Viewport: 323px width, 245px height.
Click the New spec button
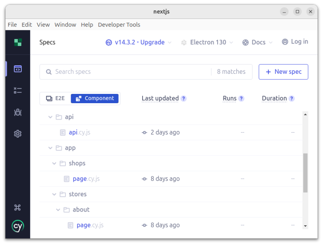283,72
